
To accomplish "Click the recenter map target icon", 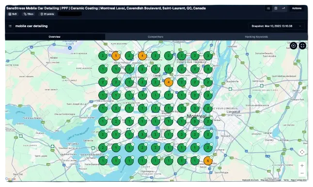I will tap(294, 46).
